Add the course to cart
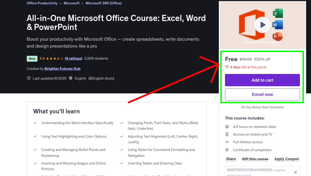 pos(262,80)
